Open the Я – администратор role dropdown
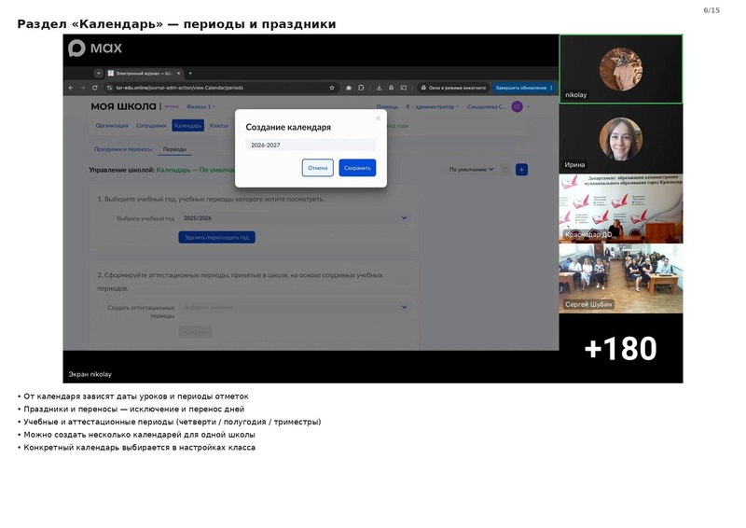Image resolution: width=746 pixels, height=528 pixels. pyautogui.click(x=433, y=106)
